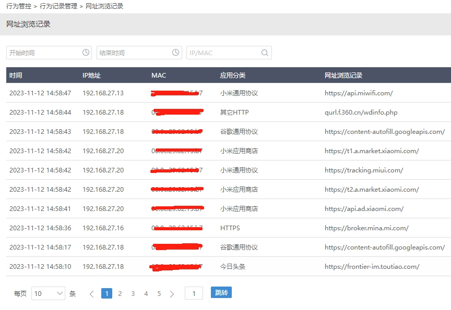Viewport: 451px width, 310px height.
Task: Click the 结束时间 end time input
Action: point(133,52)
